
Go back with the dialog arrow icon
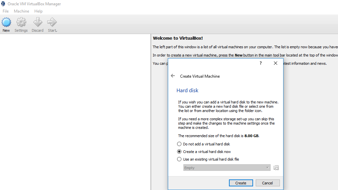pos(173,76)
